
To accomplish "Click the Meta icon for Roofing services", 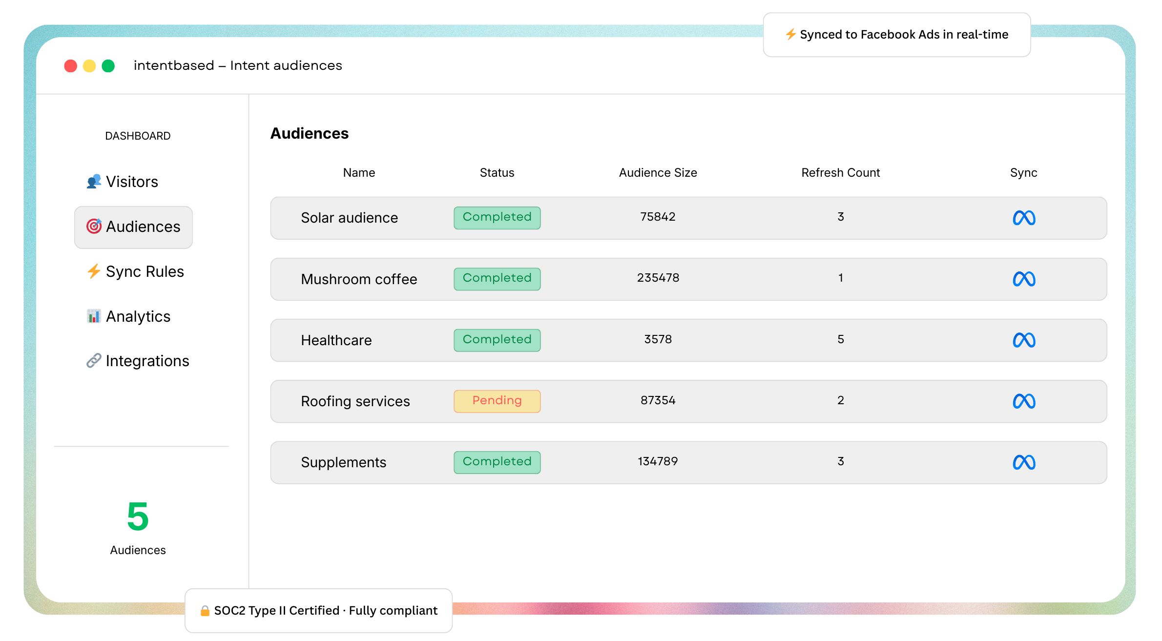I will (x=1024, y=401).
